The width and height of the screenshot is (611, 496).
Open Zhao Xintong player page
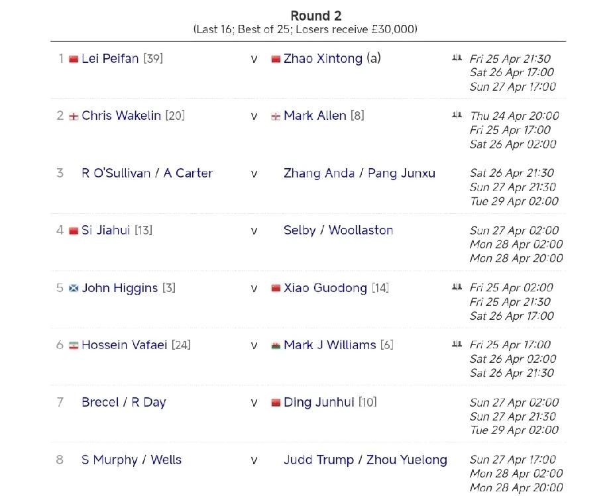(323, 58)
